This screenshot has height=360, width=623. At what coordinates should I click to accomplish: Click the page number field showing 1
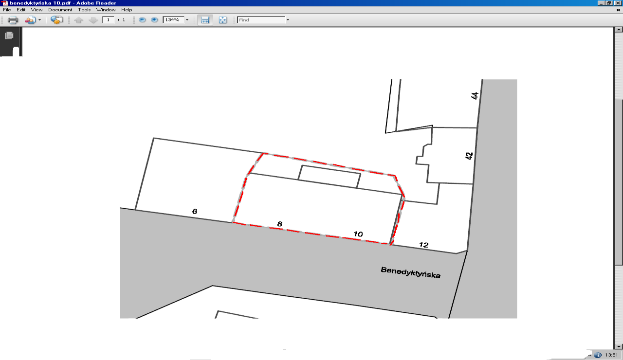coord(108,20)
